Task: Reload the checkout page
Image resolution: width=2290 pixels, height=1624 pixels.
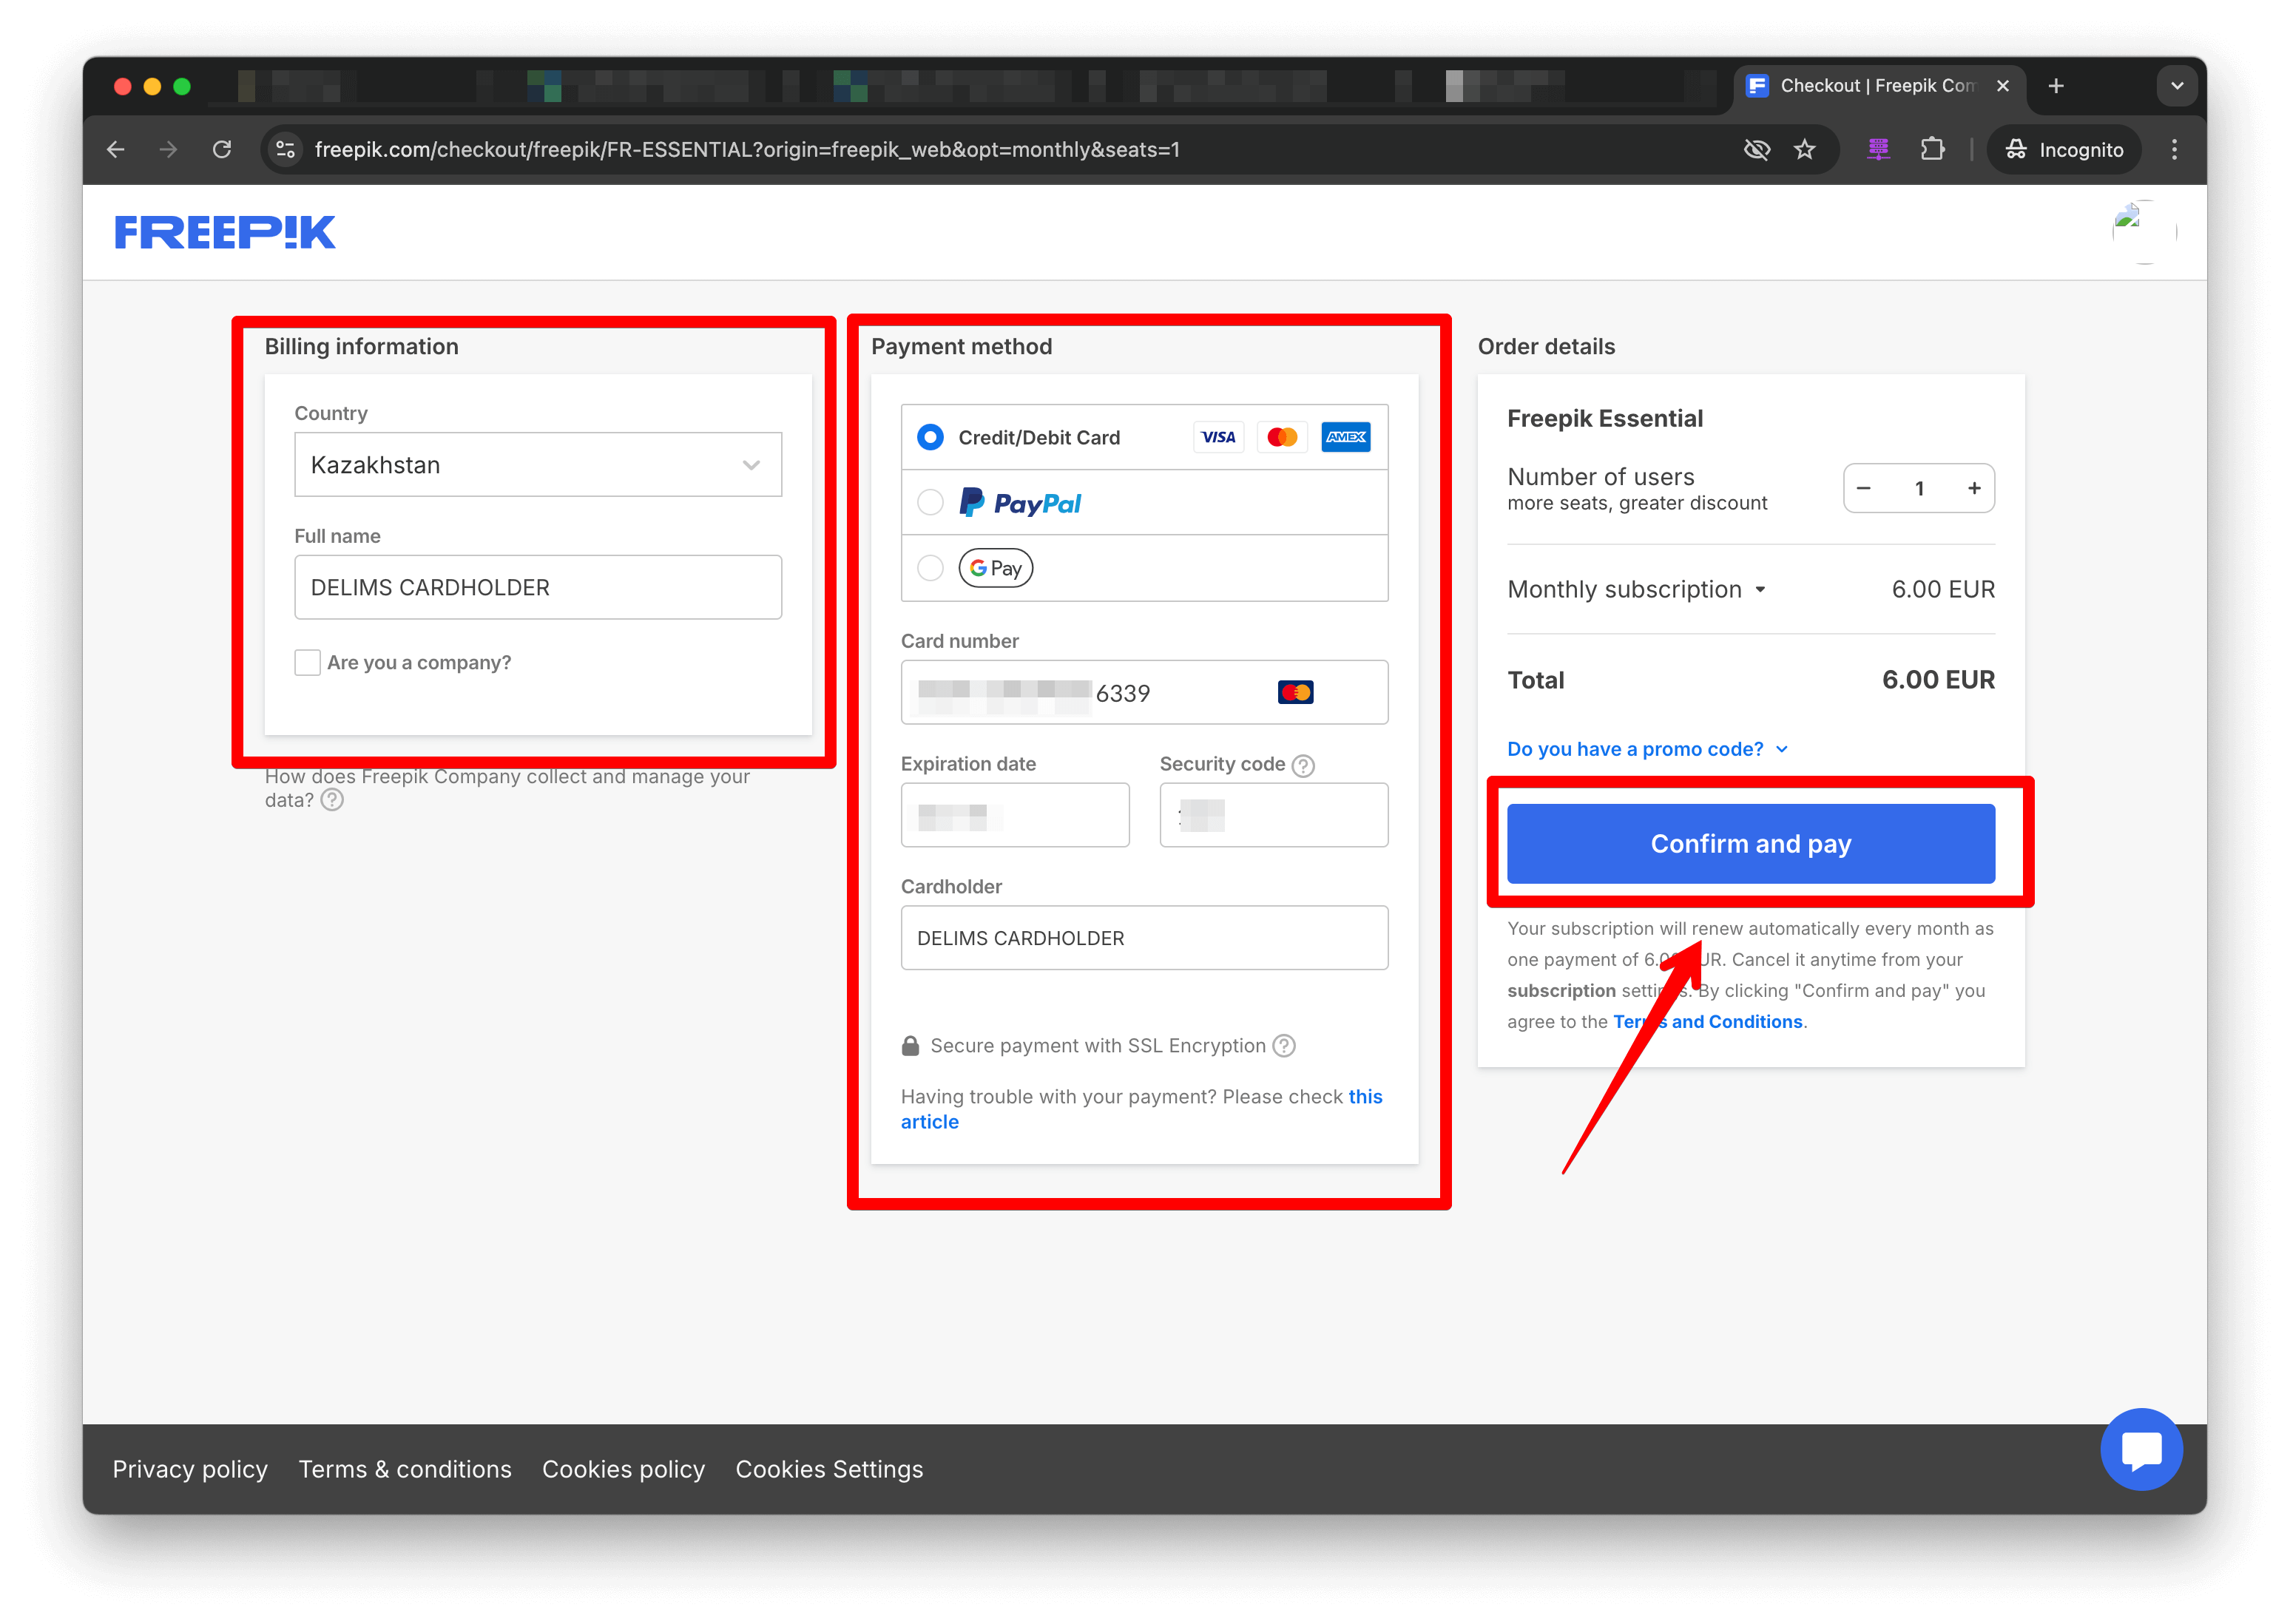Action: (222, 149)
